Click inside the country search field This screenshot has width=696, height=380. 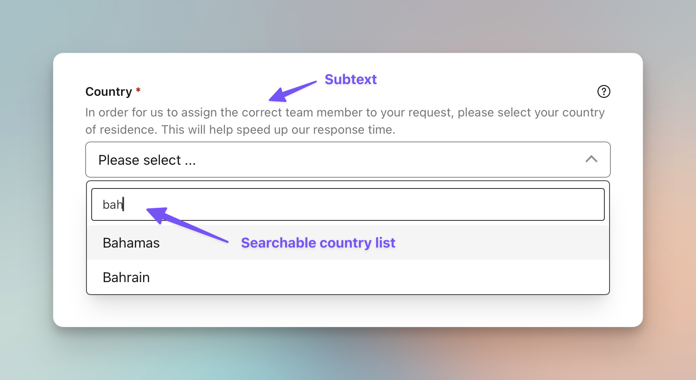tap(303, 204)
